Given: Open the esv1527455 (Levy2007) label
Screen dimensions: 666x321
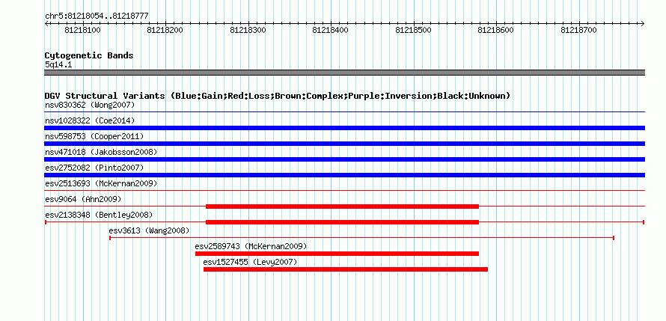Looking at the screenshot, I should tap(250, 262).
